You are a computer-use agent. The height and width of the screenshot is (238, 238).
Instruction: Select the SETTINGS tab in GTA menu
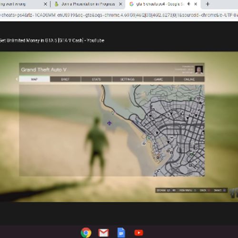(x=127, y=79)
